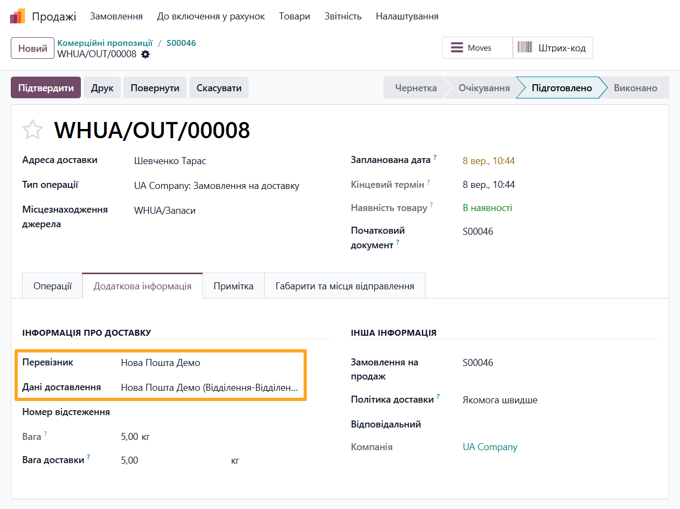This screenshot has height=509, width=680.
Task: Go to Комерційні пропозиції breadcrumb
Action: point(105,43)
